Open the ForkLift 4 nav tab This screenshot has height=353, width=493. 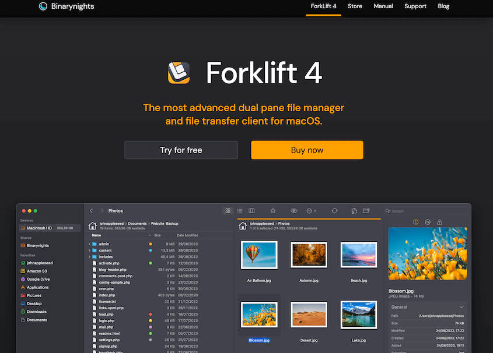click(323, 6)
